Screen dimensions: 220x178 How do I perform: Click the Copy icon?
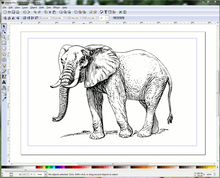[46, 12]
